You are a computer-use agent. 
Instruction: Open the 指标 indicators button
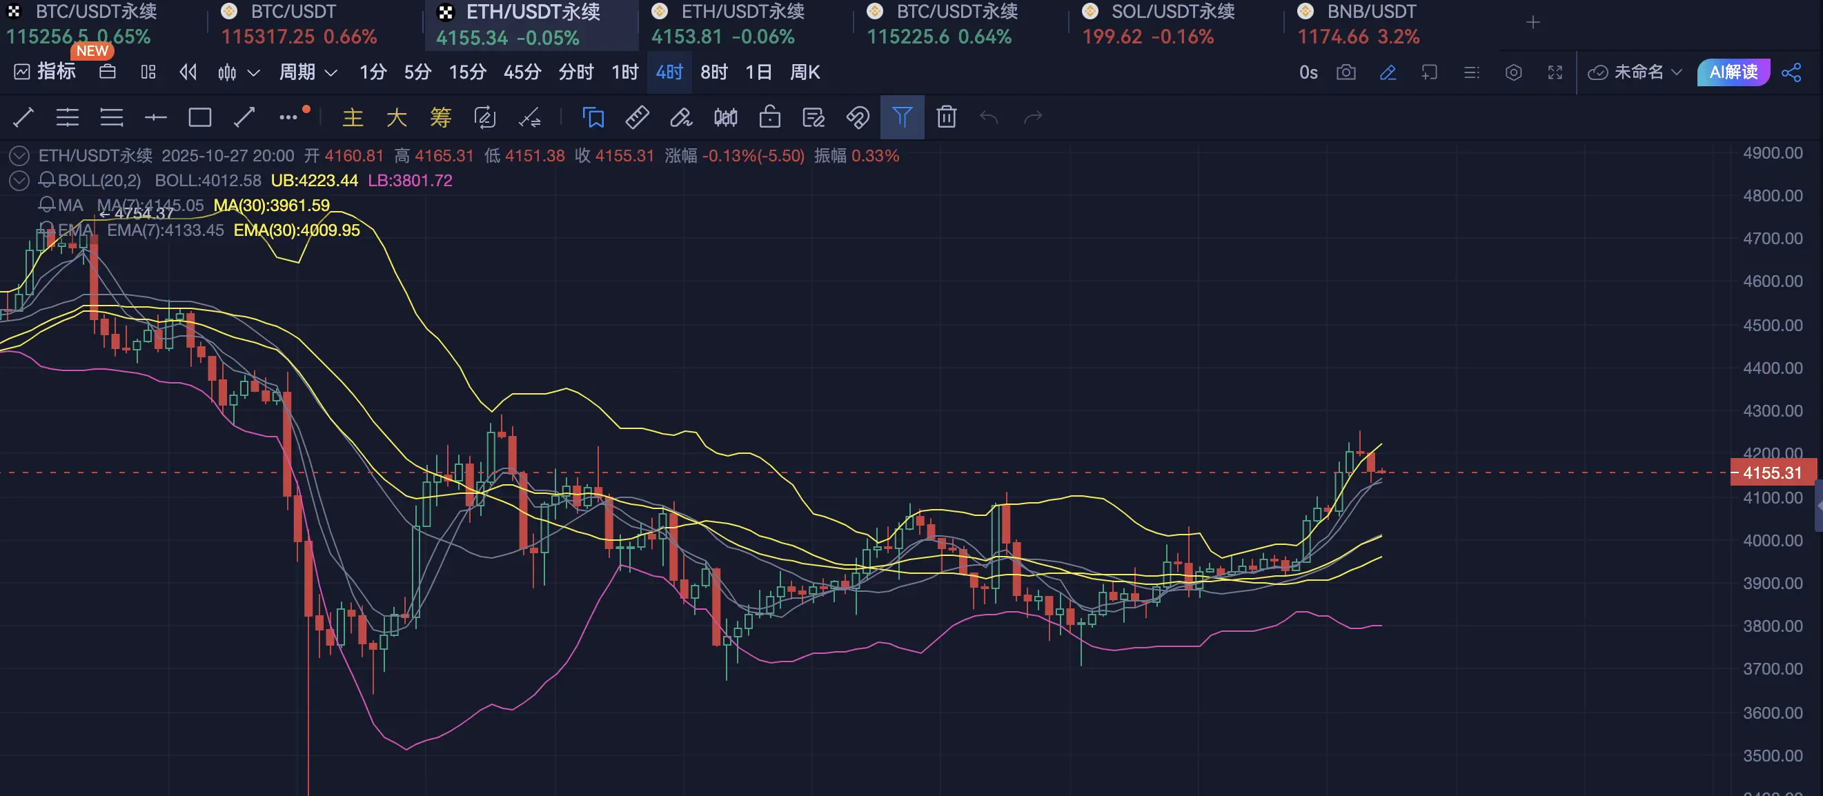46,72
